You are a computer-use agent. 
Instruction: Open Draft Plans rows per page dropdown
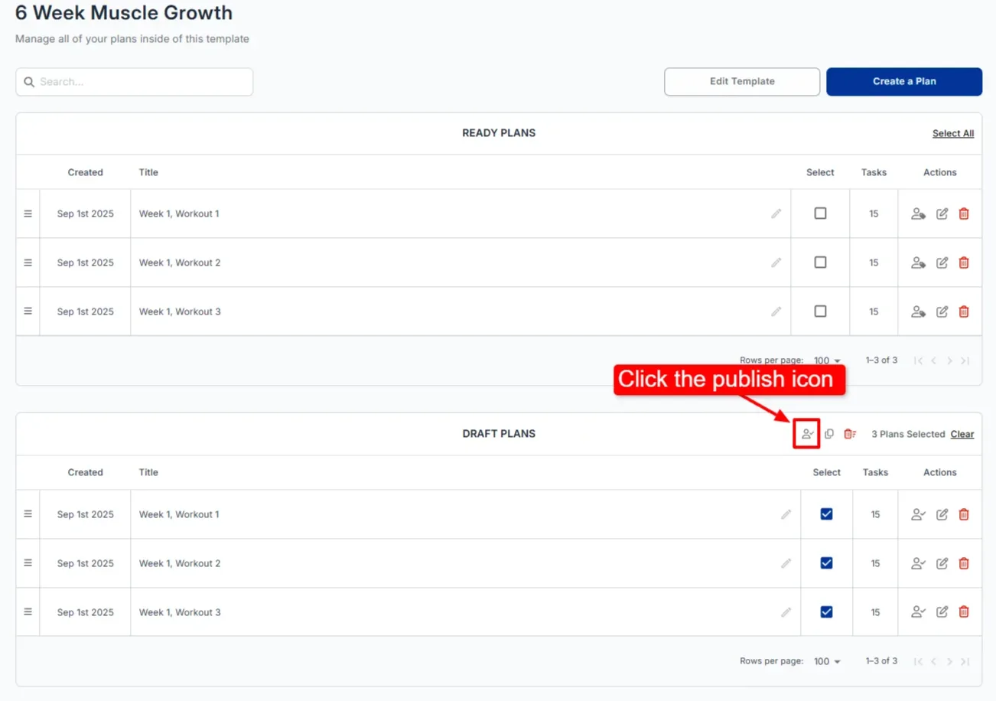pyautogui.click(x=827, y=661)
